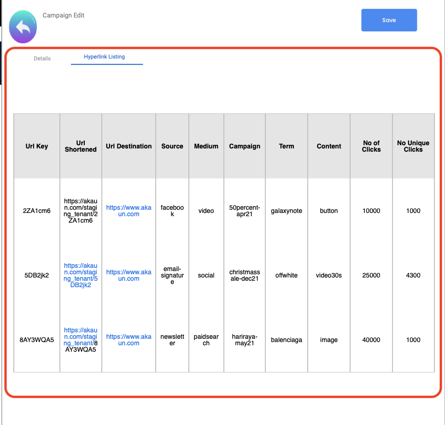Switch to the Details tab
Image resolution: width=445 pixels, height=425 pixels.
click(x=42, y=59)
